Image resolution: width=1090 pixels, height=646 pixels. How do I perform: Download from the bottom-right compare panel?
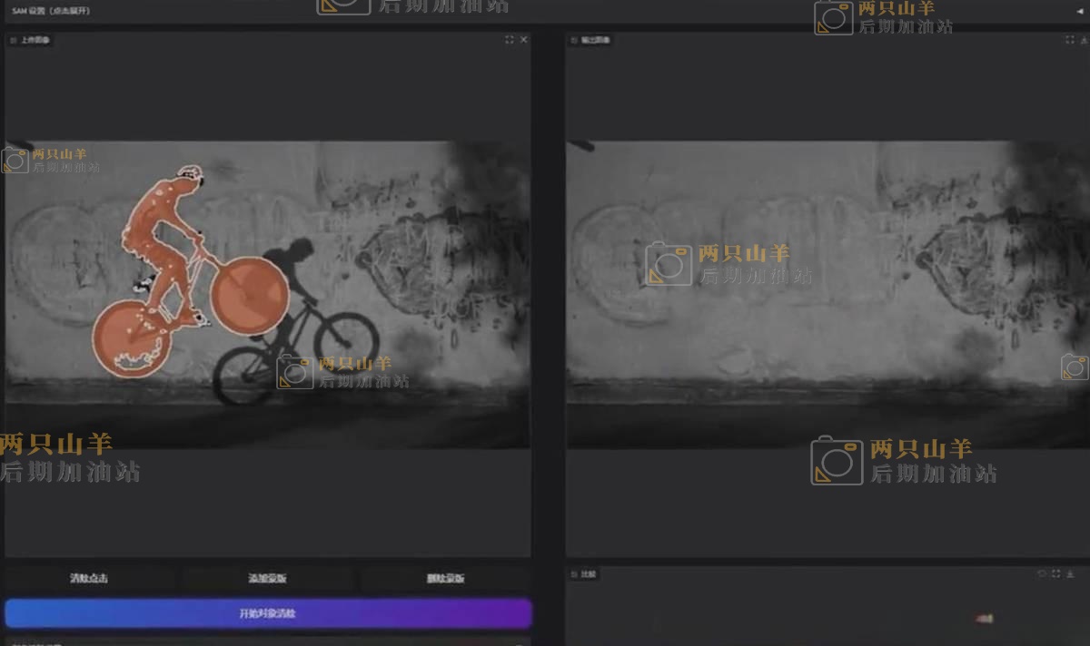(x=1070, y=573)
